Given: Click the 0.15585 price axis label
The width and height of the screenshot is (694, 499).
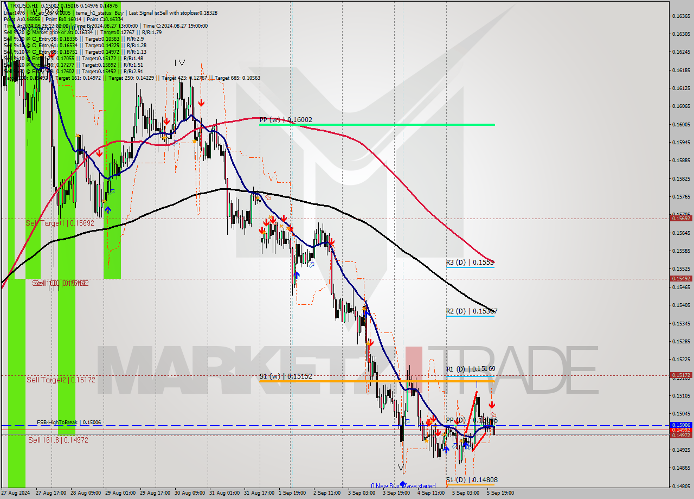Looking at the screenshot, I should (x=681, y=251).
